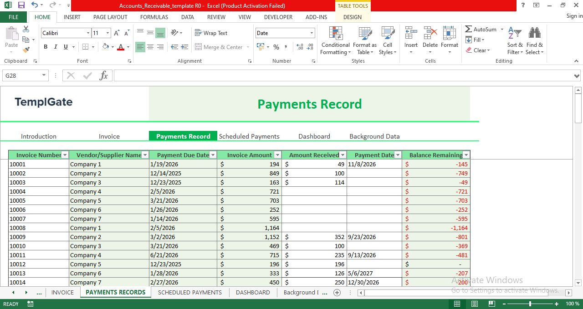
Task: Switch to the DATA ribbon tab
Action: 187,17
